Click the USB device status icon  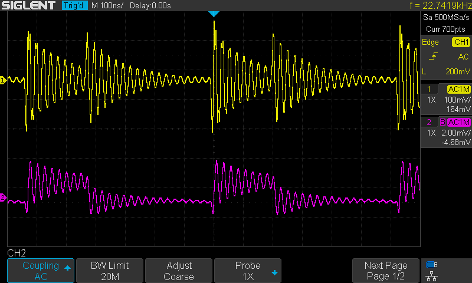pyautogui.click(x=432, y=265)
